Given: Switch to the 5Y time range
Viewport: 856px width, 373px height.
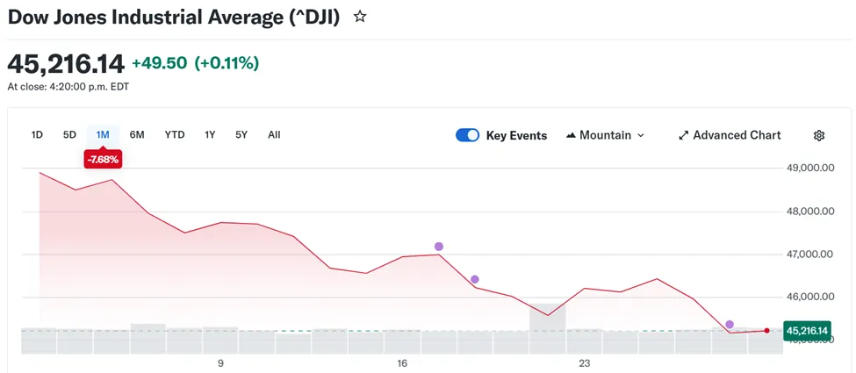Looking at the screenshot, I should [241, 134].
